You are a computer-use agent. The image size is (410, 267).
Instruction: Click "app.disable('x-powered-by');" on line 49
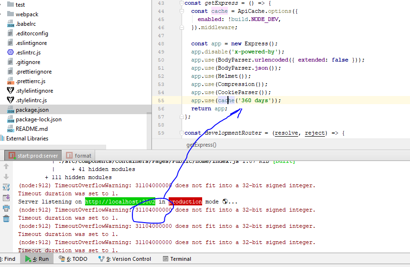coord(237,52)
